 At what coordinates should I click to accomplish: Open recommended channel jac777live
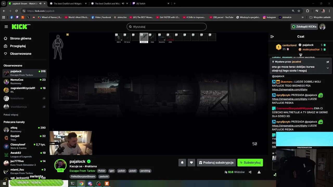pos(24,163)
